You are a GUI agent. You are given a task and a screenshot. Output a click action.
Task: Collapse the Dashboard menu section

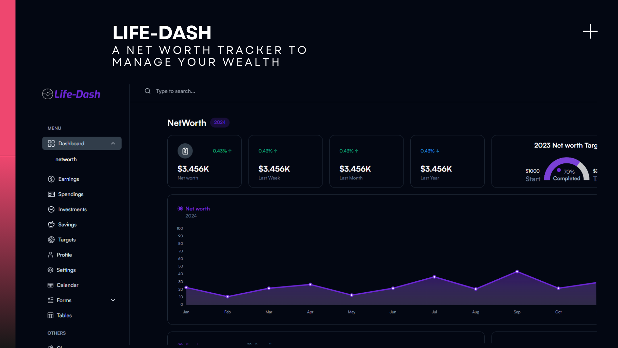tap(113, 143)
